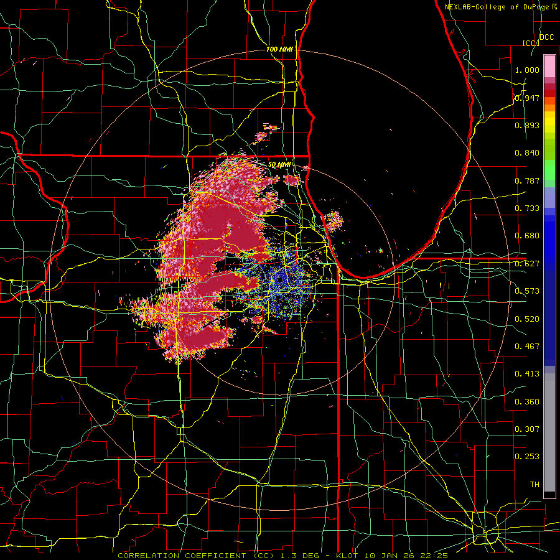Click the Correlation Coefficient footer caption
Viewport: 560px width, 560px height.
(283, 556)
